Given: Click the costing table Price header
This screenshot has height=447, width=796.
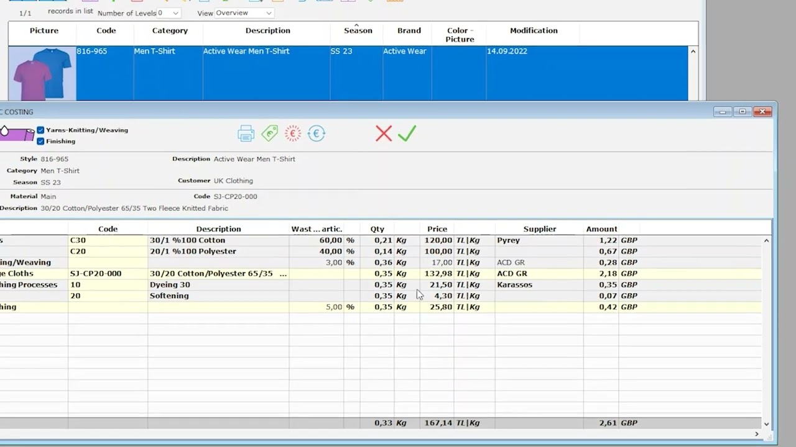Looking at the screenshot, I should [437, 229].
